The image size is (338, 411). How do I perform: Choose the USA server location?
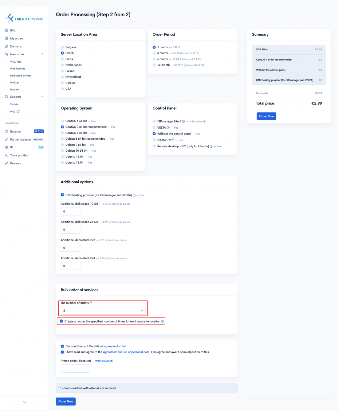tap(62, 89)
